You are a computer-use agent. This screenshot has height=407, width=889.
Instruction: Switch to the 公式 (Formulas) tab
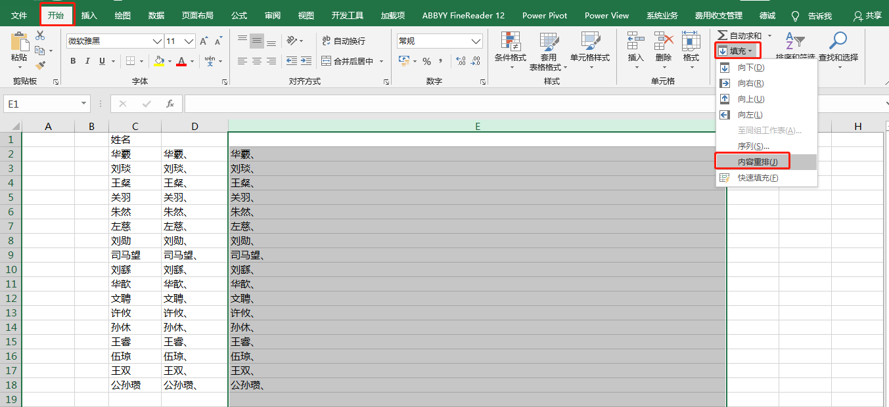click(239, 15)
